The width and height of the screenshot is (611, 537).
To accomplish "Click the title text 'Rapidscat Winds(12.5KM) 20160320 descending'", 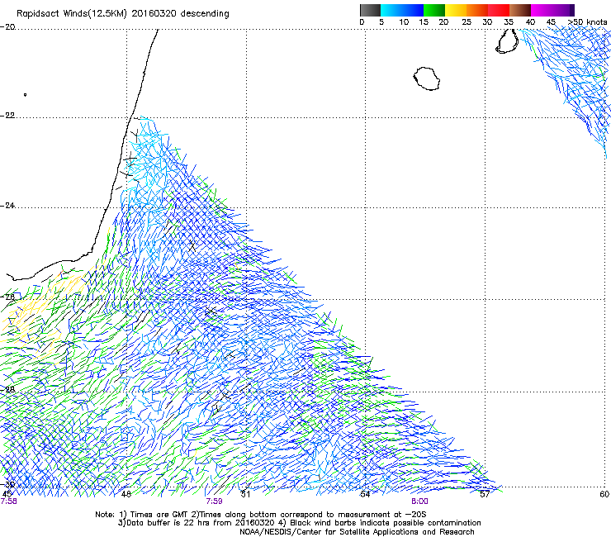I will (x=123, y=14).
